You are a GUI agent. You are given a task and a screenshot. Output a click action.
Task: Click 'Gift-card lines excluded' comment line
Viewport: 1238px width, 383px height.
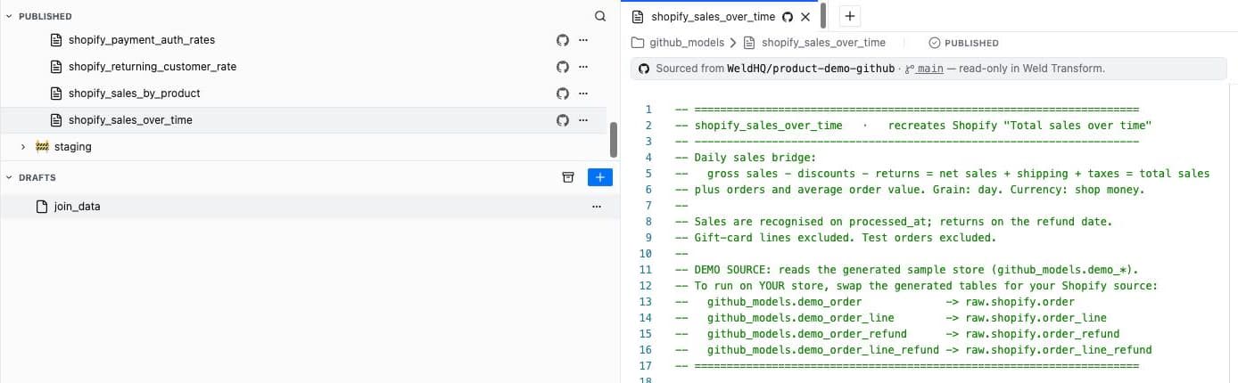point(836,238)
